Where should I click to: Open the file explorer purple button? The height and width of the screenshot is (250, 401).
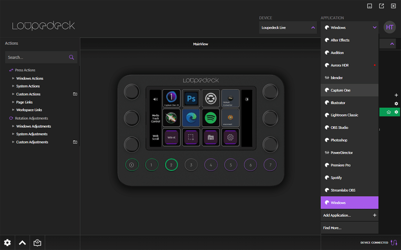pyautogui.click(x=211, y=137)
